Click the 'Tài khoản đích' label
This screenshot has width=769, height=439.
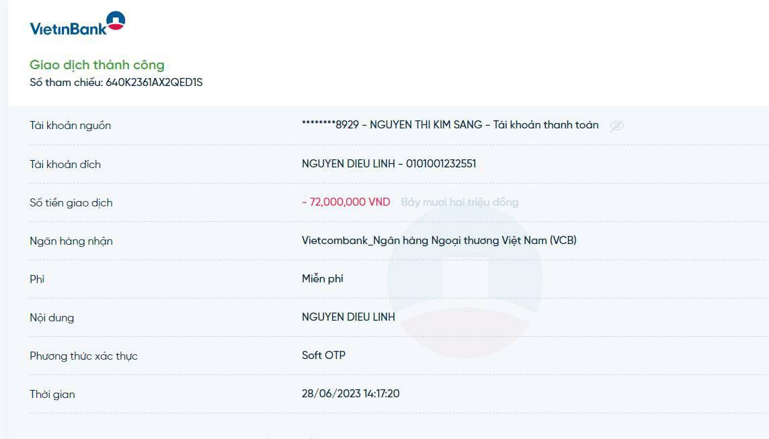pyautogui.click(x=65, y=164)
